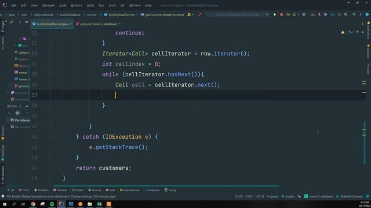This screenshot has width=371, height=208.
Task: Start debugging with the red bug icon
Action: pyautogui.click(x=281, y=14)
